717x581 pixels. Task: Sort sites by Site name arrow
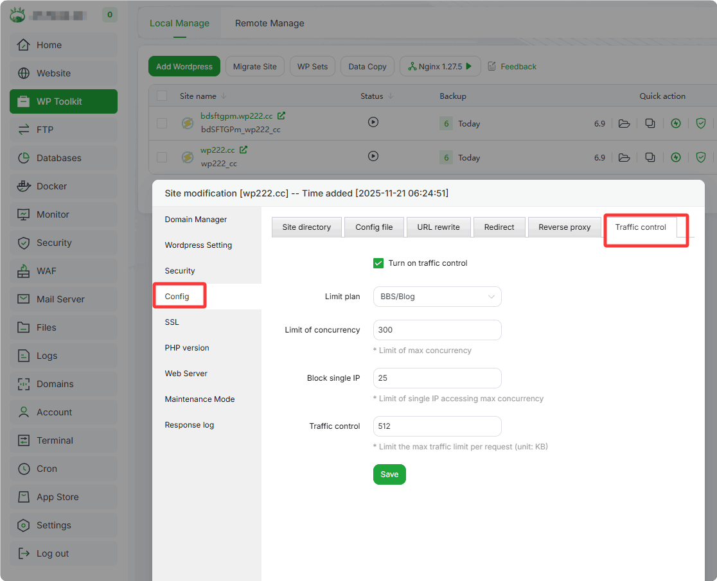(224, 96)
